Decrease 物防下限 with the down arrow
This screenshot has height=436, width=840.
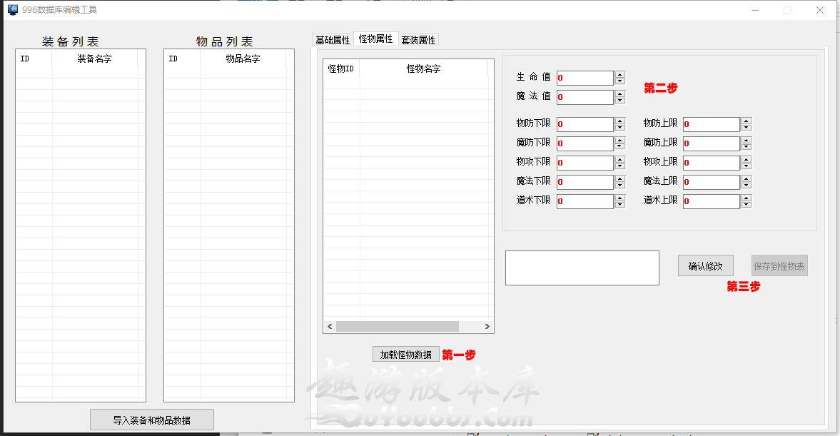(620, 128)
